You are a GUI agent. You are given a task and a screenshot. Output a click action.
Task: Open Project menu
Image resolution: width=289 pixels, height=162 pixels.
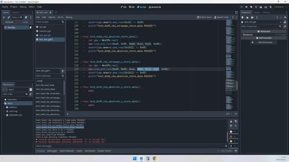(14, 7)
